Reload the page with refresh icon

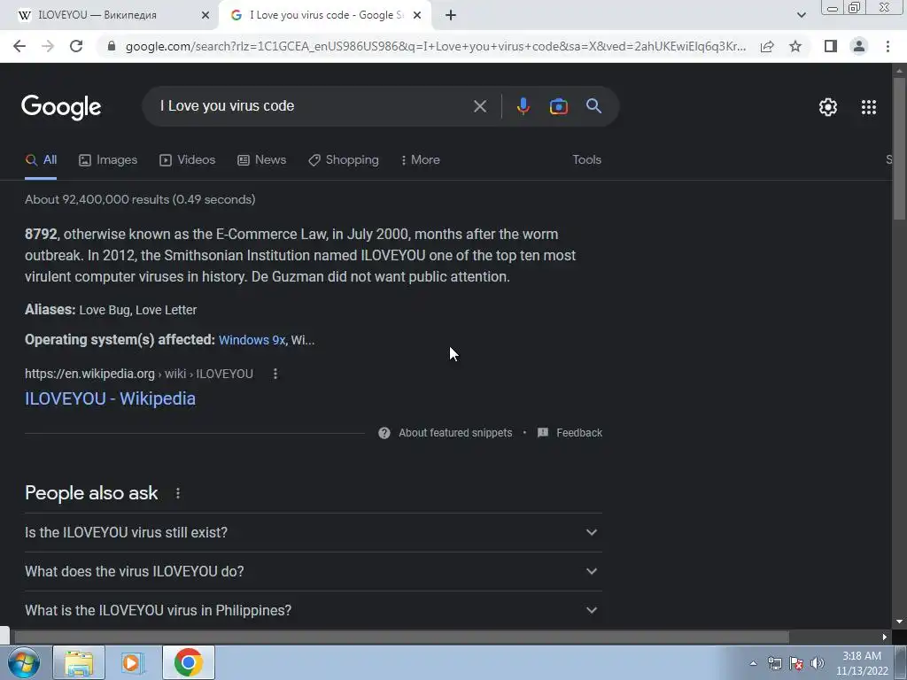(x=76, y=46)
